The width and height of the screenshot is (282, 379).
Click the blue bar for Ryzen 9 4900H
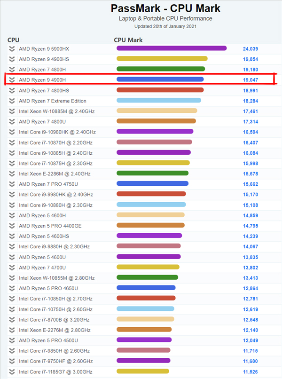[x=160, y=79]
